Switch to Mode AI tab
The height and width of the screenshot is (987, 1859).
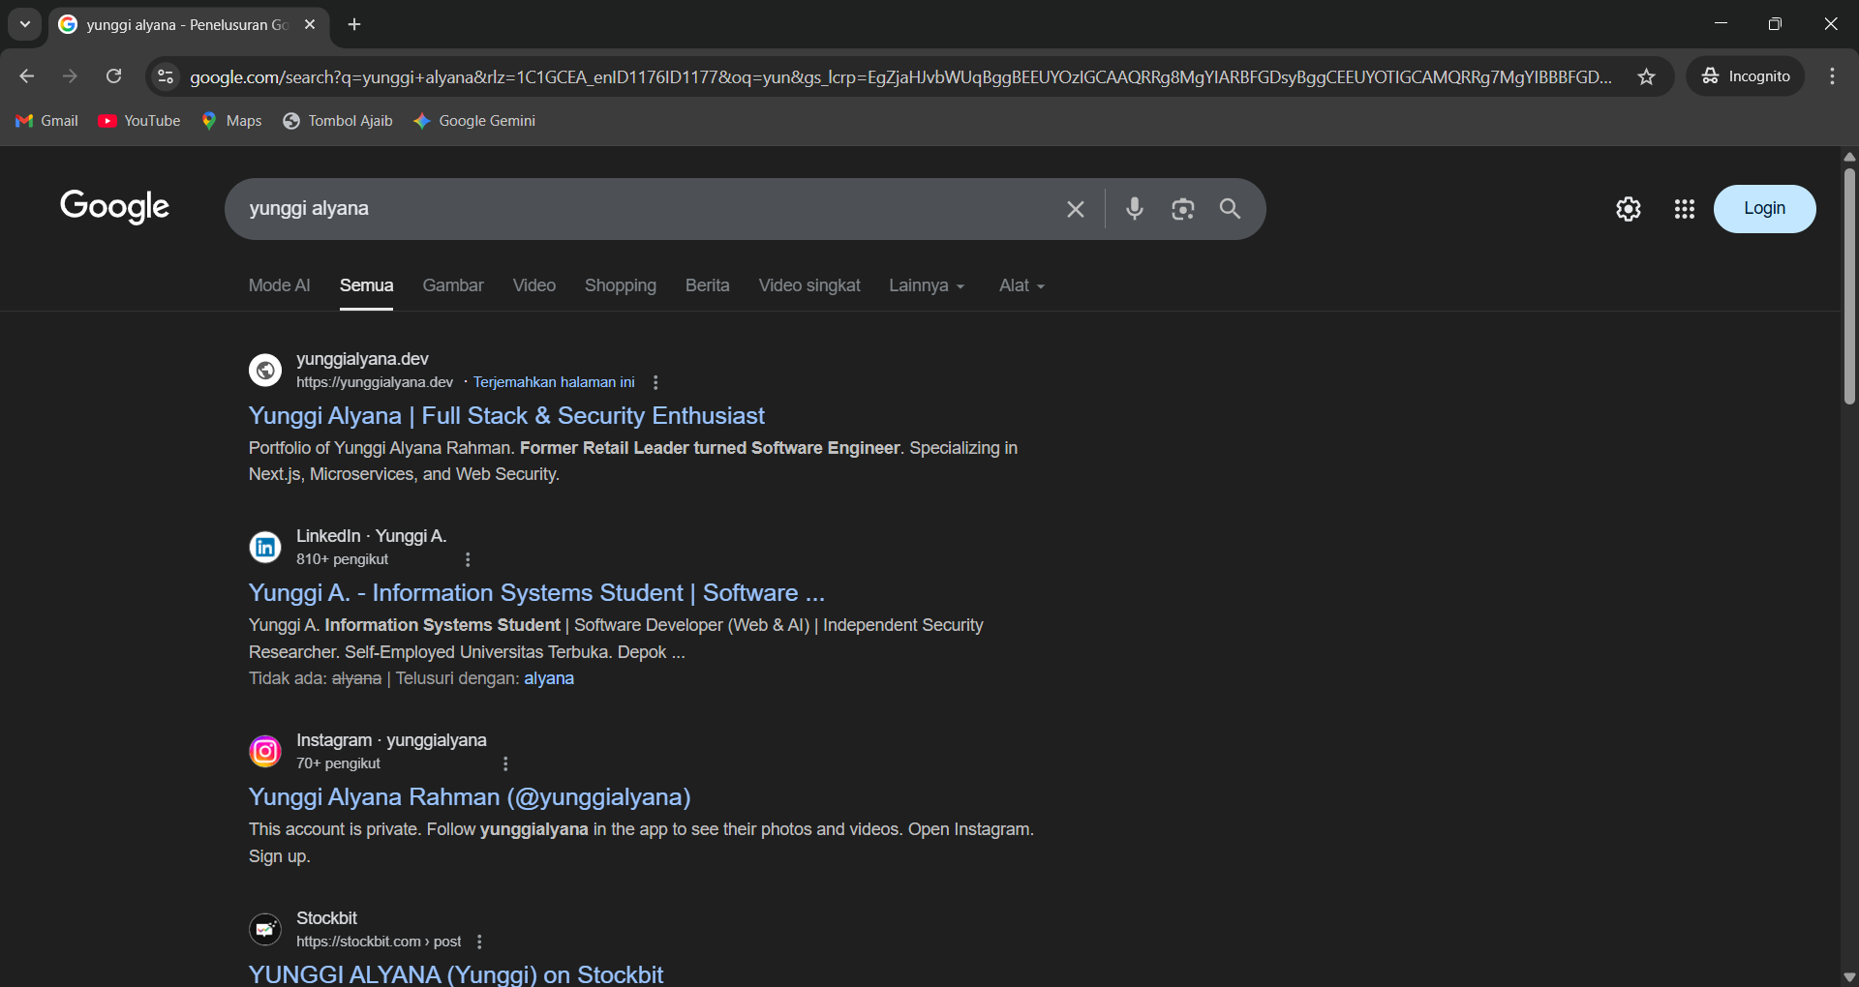click(x=280, y=285)
